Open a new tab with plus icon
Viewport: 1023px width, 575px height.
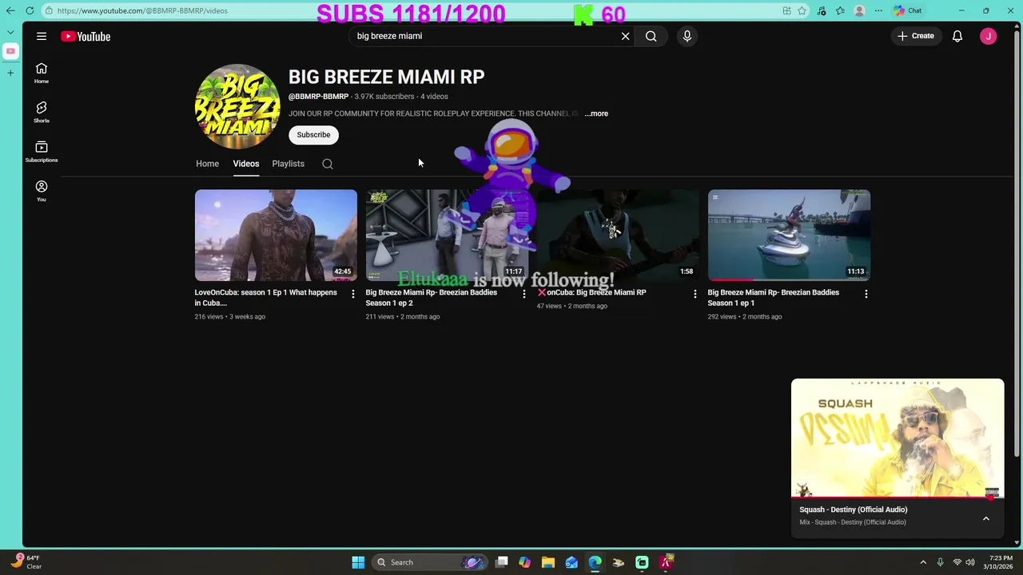click(x=10, y=73)
